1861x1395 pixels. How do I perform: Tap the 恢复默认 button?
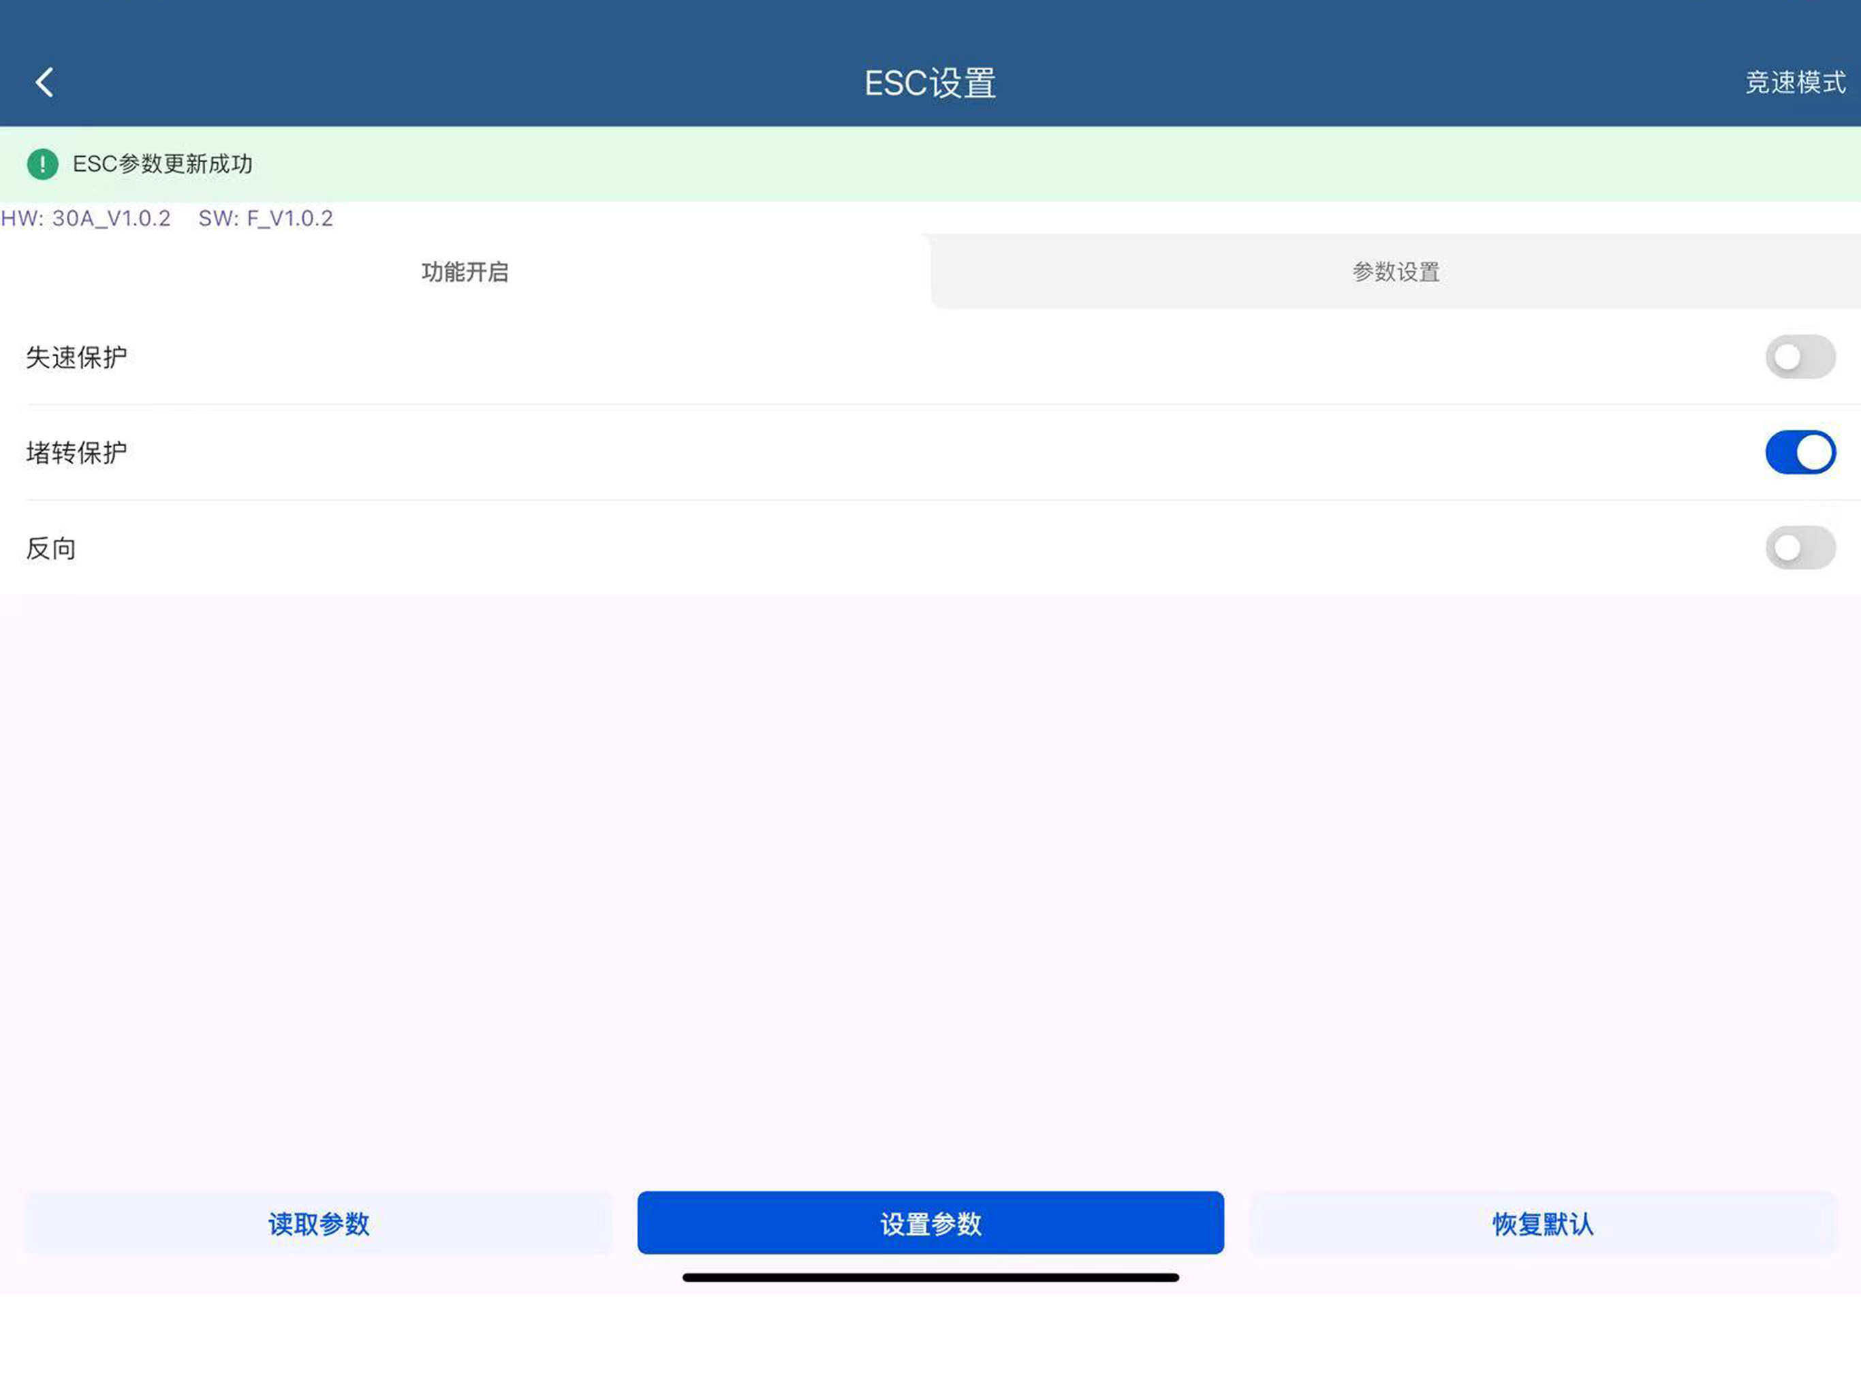click(x=1543, y=1223)
